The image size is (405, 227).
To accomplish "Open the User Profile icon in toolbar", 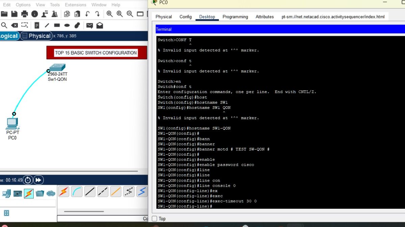I will (x=45, y=14).
